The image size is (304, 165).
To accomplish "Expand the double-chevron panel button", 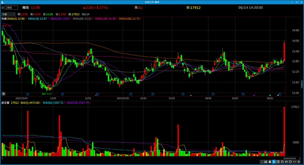I will (x=3, y=94).
